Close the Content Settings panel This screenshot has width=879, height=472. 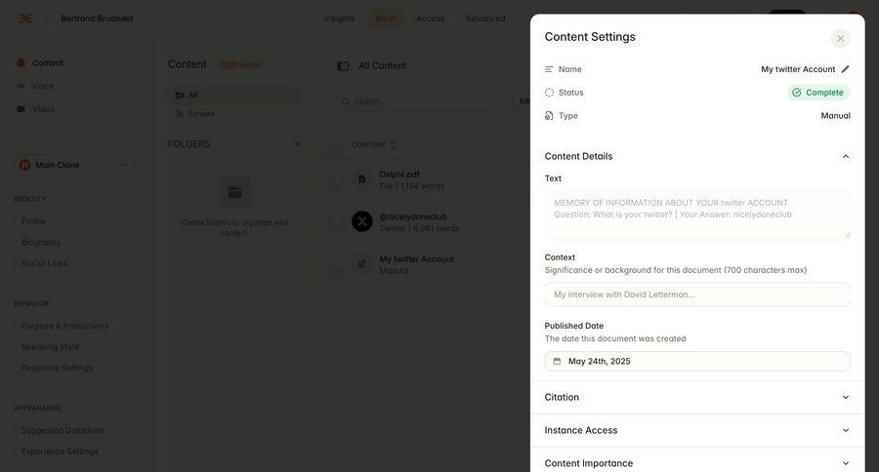click(x=840, y=39)
